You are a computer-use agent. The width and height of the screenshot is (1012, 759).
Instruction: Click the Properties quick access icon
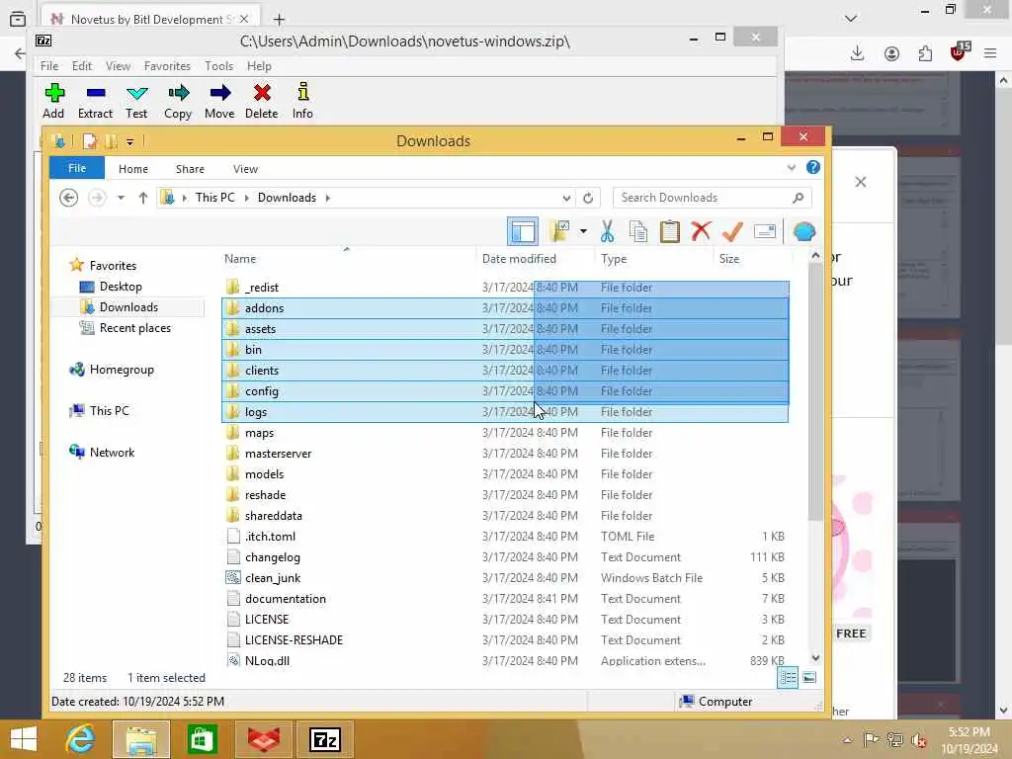pos(90,141)
